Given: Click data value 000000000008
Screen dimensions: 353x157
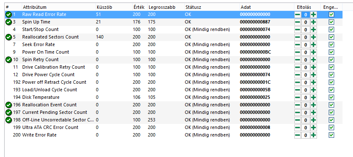Looking at the screenshot, I should point(255,128).
